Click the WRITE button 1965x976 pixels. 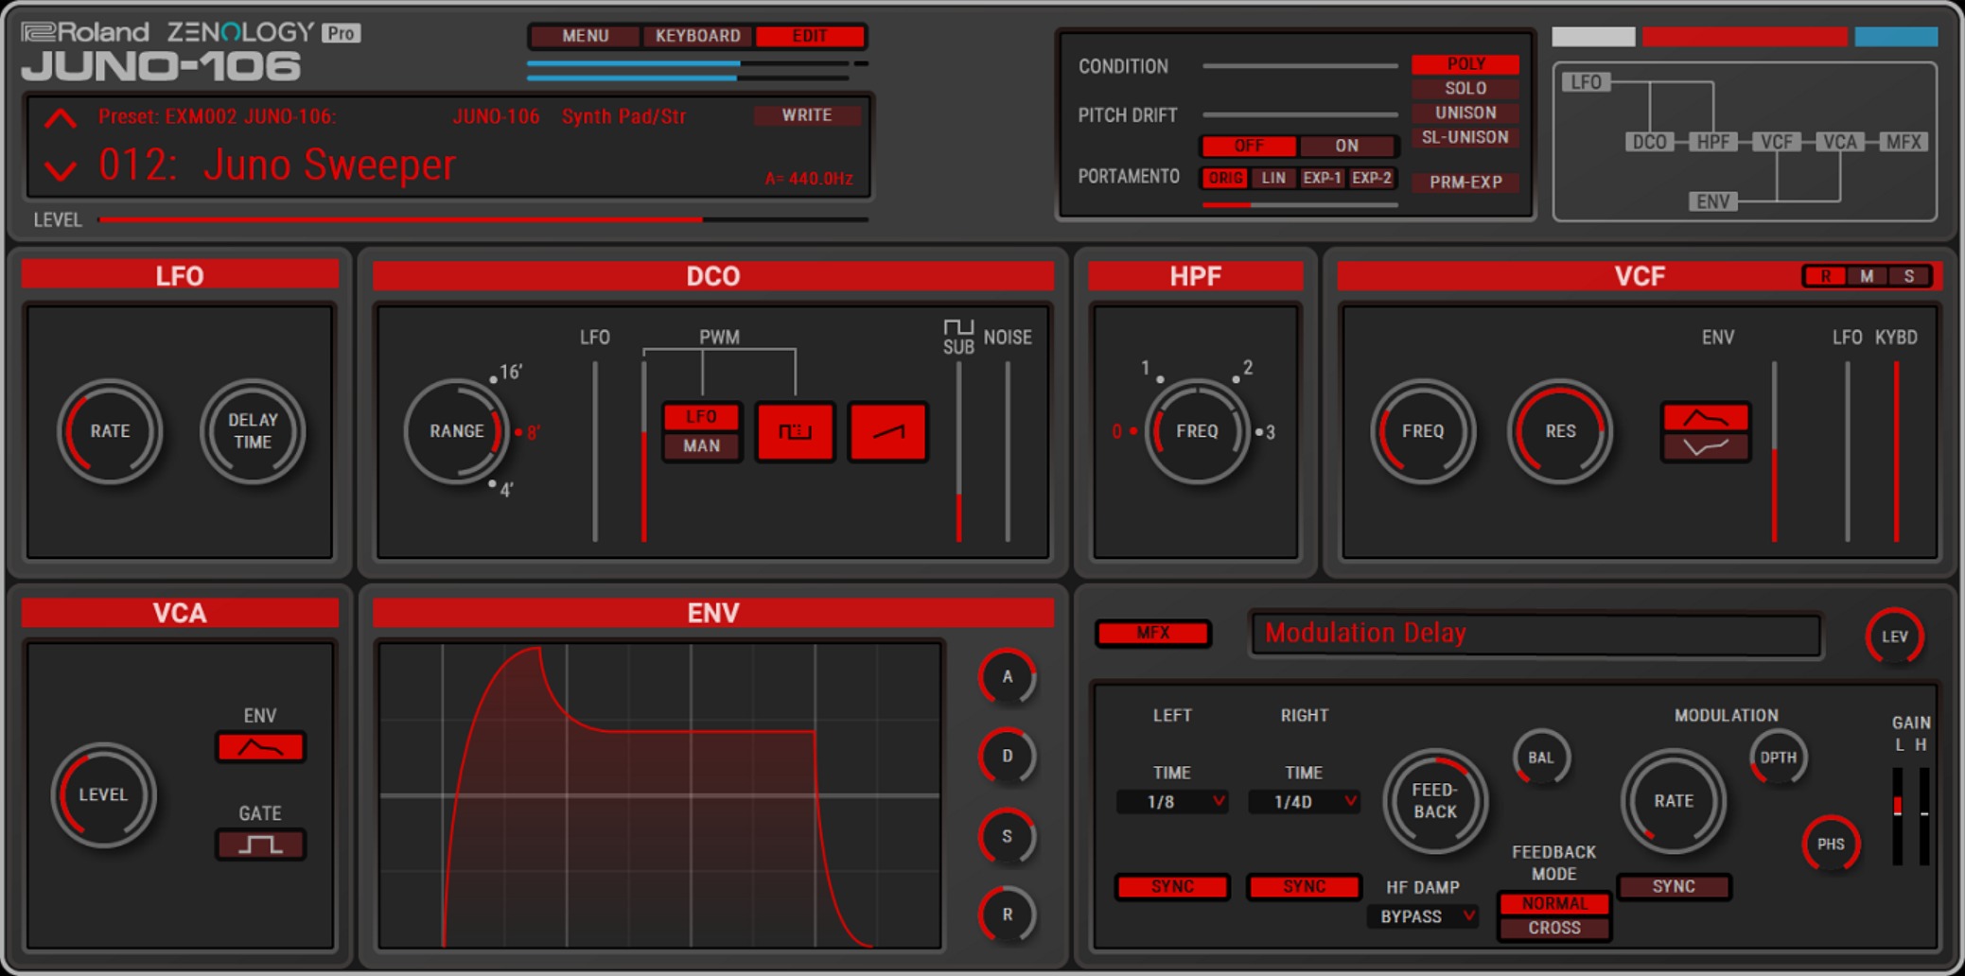(807, 115)
